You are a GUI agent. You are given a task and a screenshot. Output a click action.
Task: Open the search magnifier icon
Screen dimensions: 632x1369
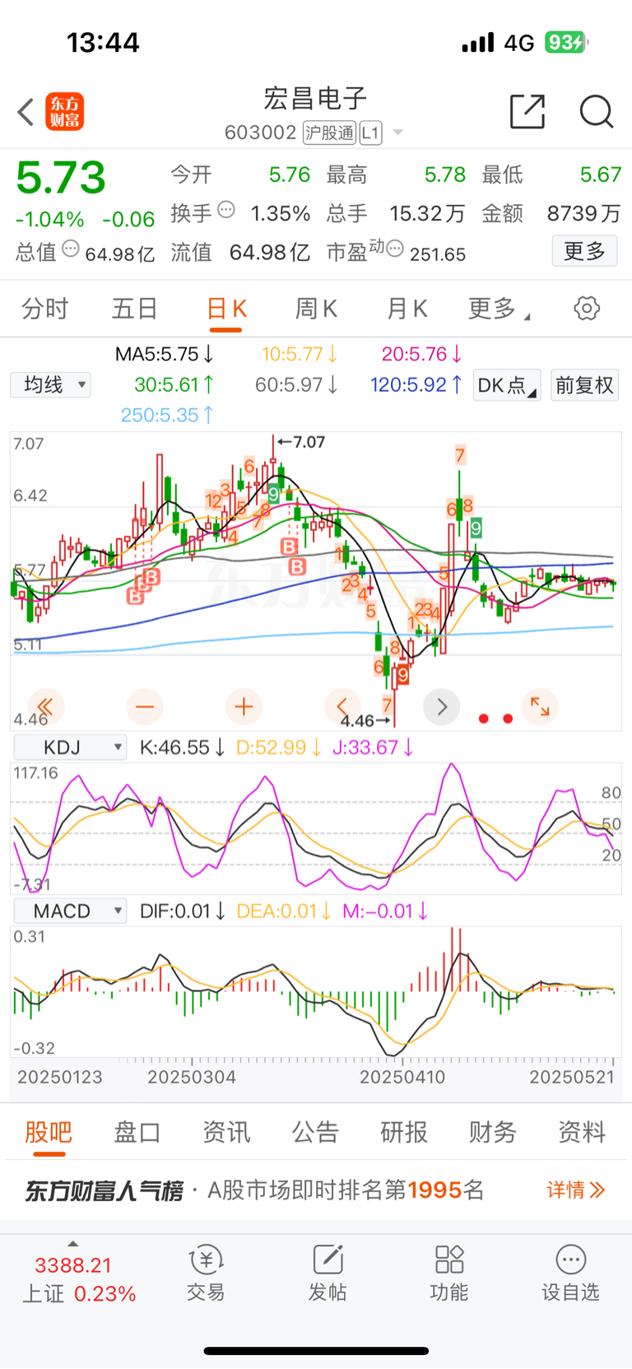click(x=596, y=111)
